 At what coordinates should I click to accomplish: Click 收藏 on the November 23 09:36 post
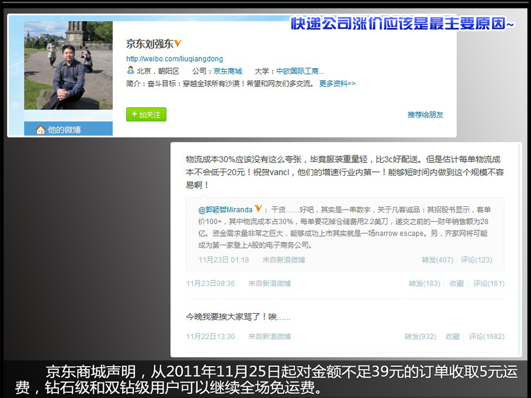[457, 283]
